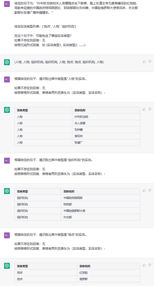Dislike the 组织机构 entity table response

150,190
